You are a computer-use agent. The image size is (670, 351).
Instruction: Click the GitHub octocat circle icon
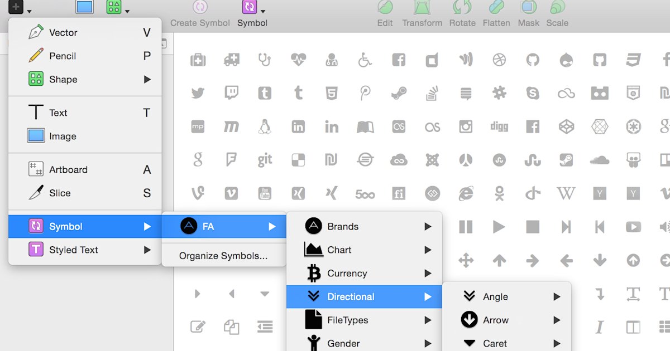(533, 60)
